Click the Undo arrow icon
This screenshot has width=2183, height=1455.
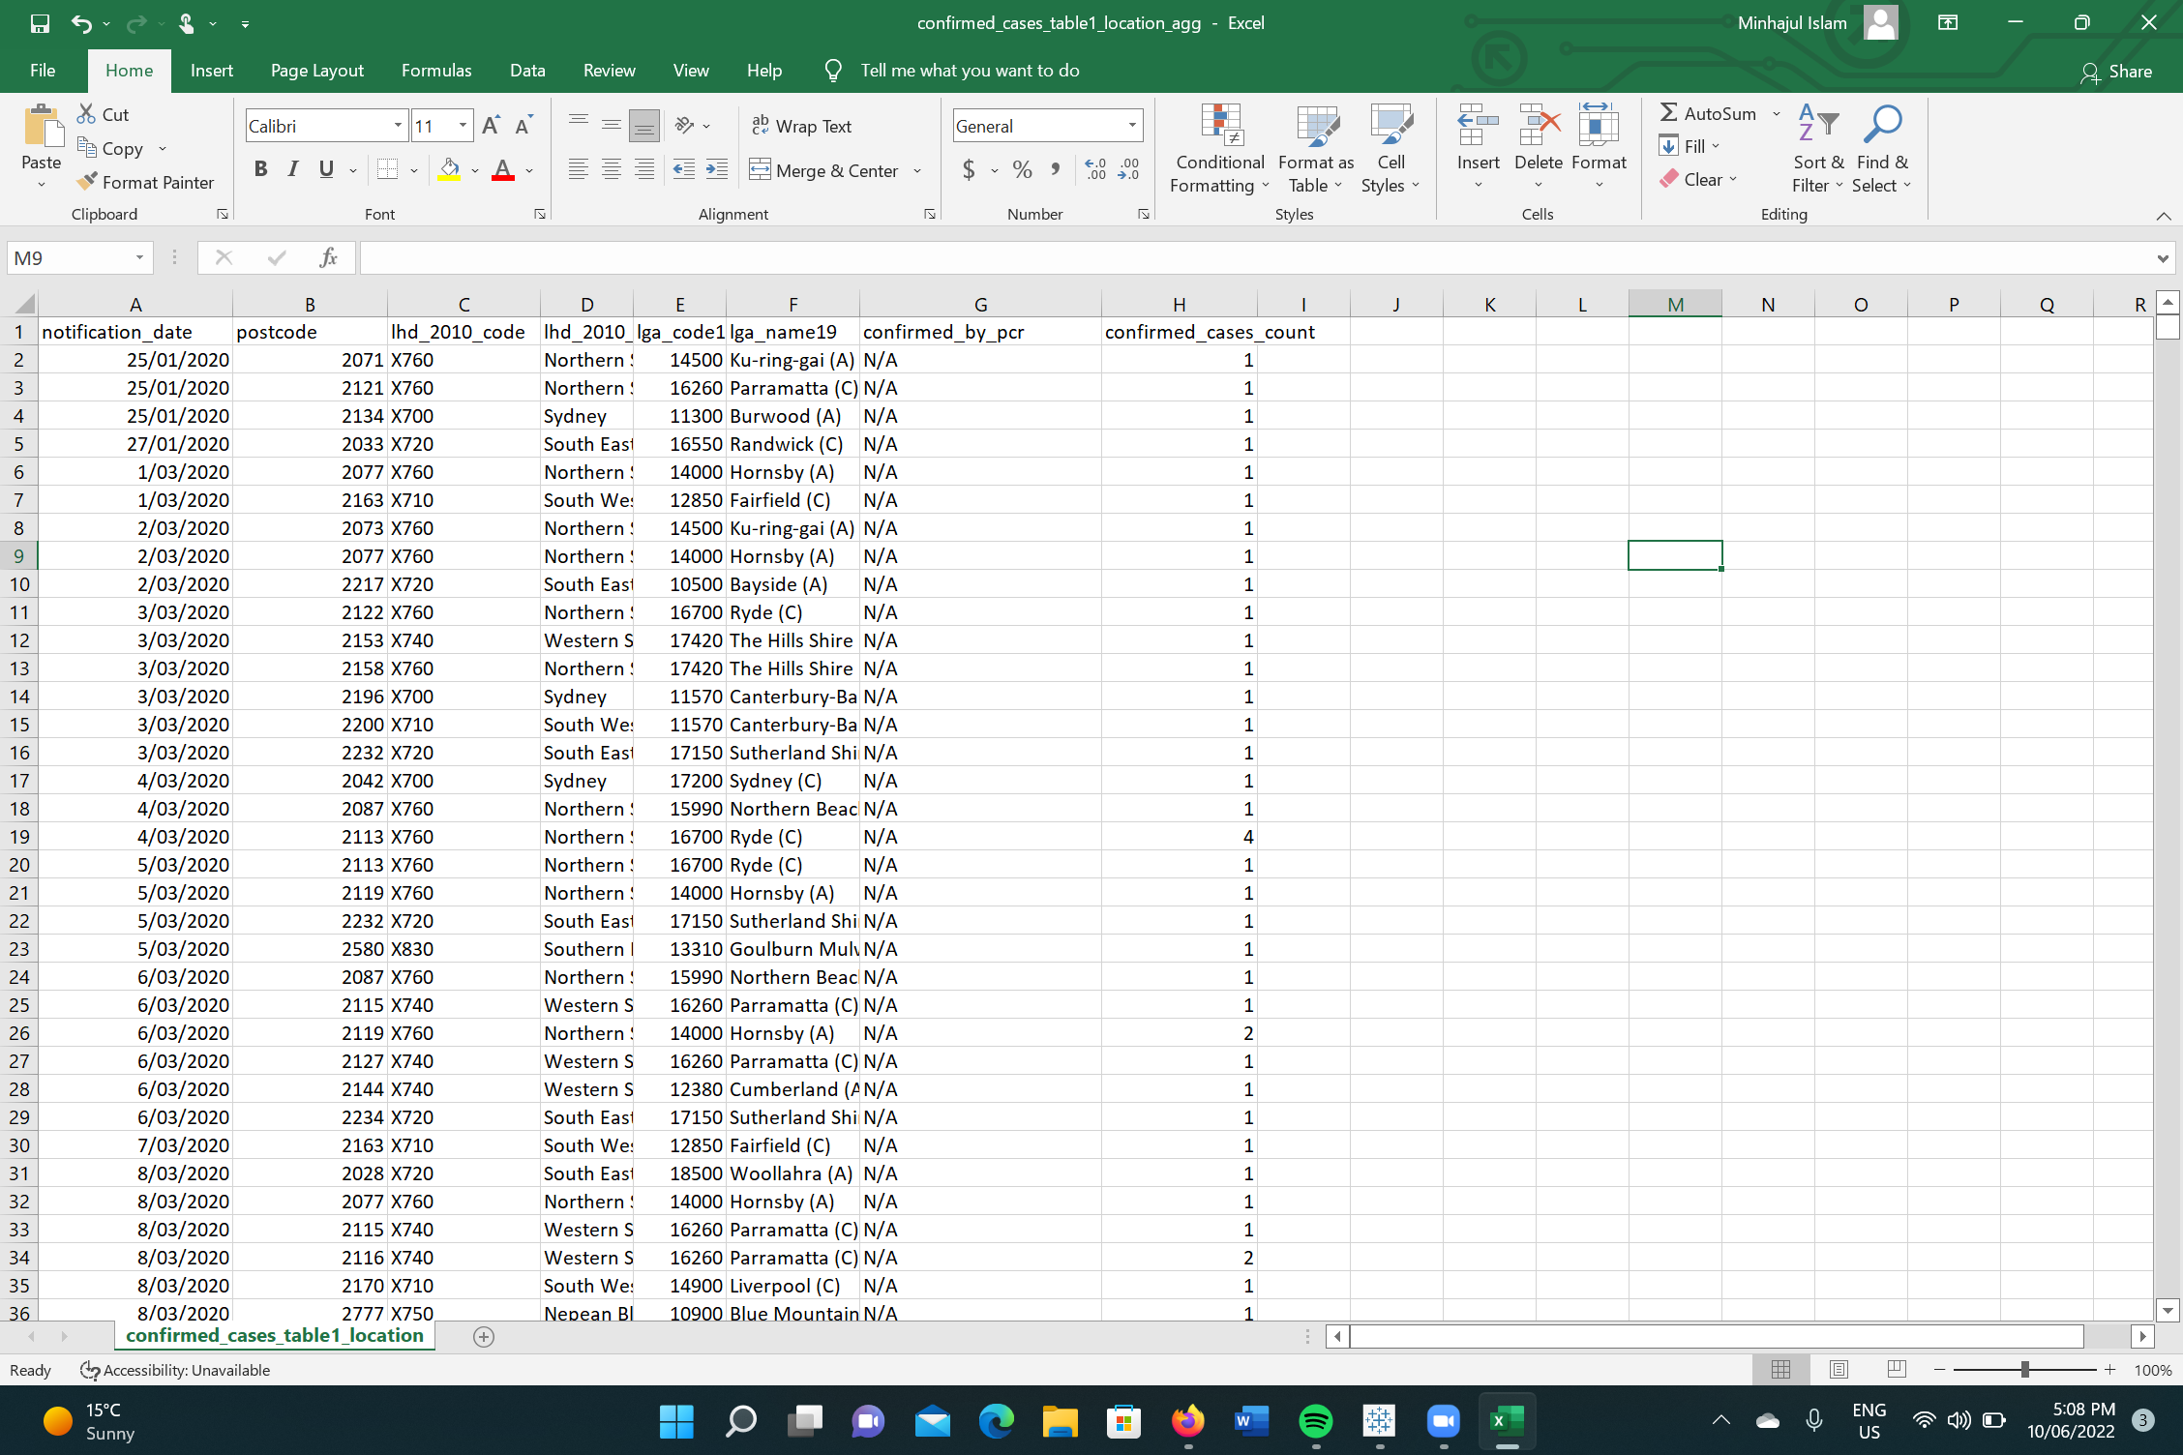point(81,23)
